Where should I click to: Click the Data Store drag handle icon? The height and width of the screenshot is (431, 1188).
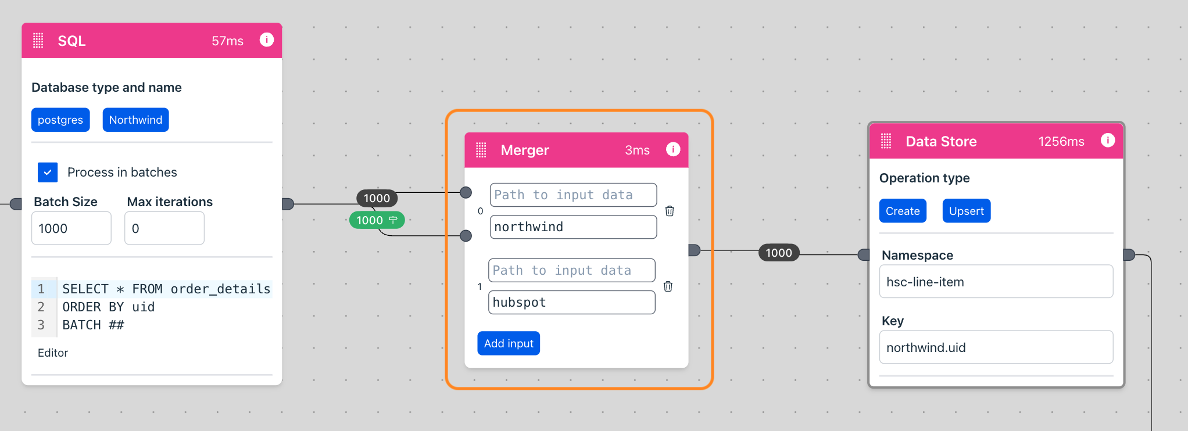pos(886,141)
